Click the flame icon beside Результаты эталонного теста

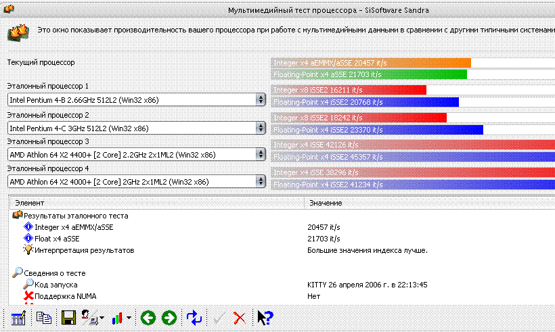[18, 215]
